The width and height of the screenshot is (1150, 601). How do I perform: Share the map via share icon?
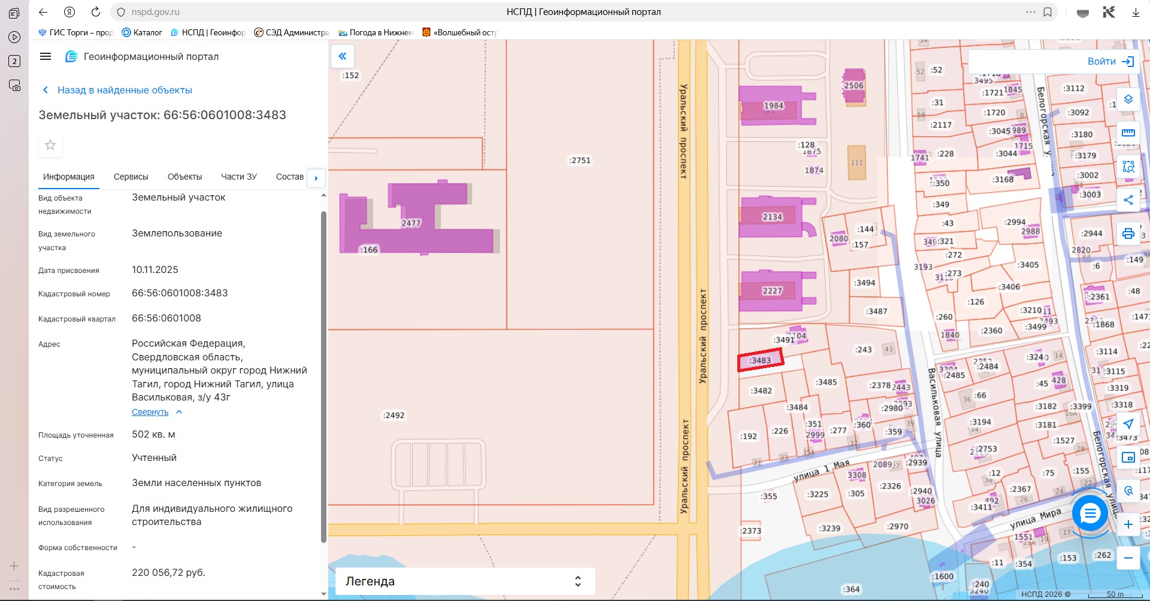coord(1128,200)
